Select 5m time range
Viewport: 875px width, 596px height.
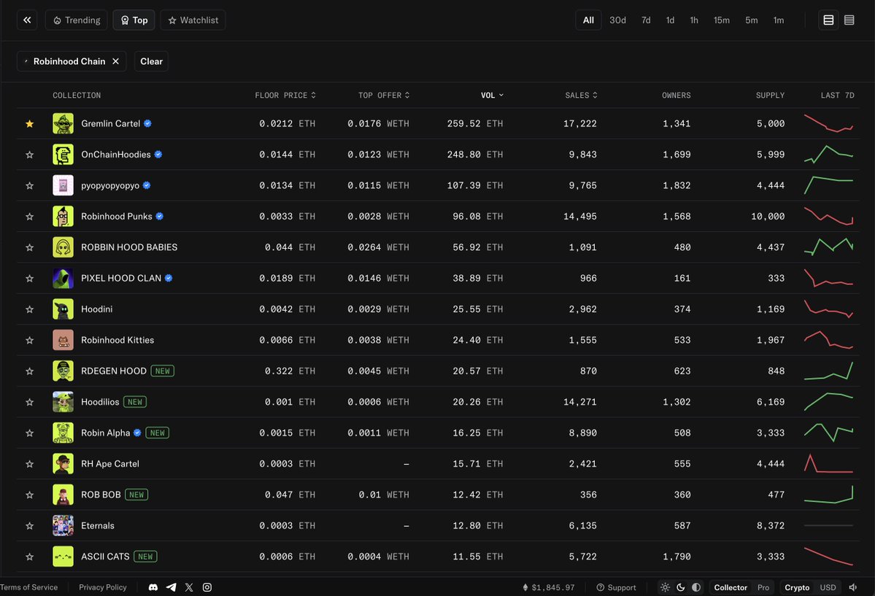click(x=752, y=20)
